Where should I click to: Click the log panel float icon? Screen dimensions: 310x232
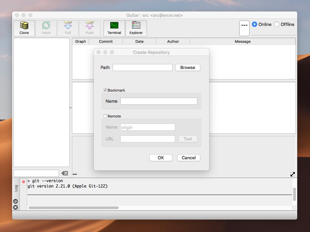[x=15, y=201]
